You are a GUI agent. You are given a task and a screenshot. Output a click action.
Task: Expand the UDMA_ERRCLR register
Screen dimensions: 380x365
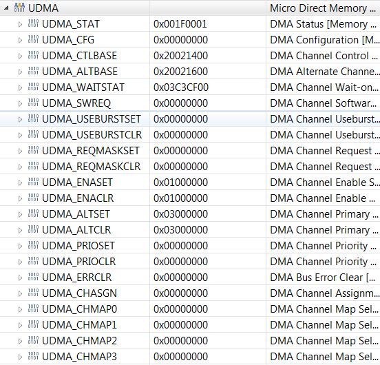[x=20, y=278]
